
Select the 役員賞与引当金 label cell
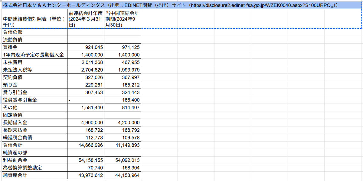pos(34,100)
